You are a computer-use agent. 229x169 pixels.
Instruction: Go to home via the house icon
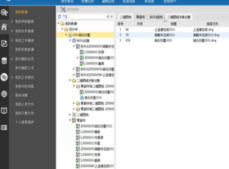point(4,27)
